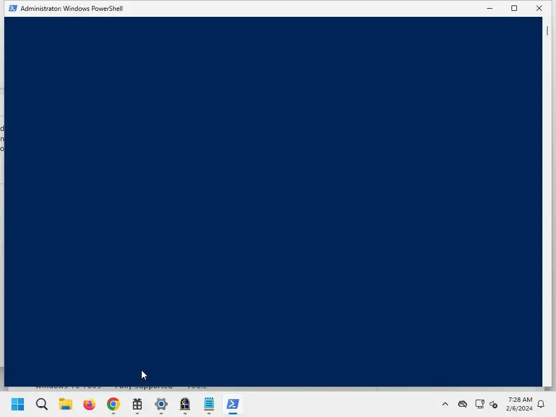Select the PowerShell taskbar button
Image resolution: width=556 pixels, height=417 pixels.
click(x=233, y=404)
